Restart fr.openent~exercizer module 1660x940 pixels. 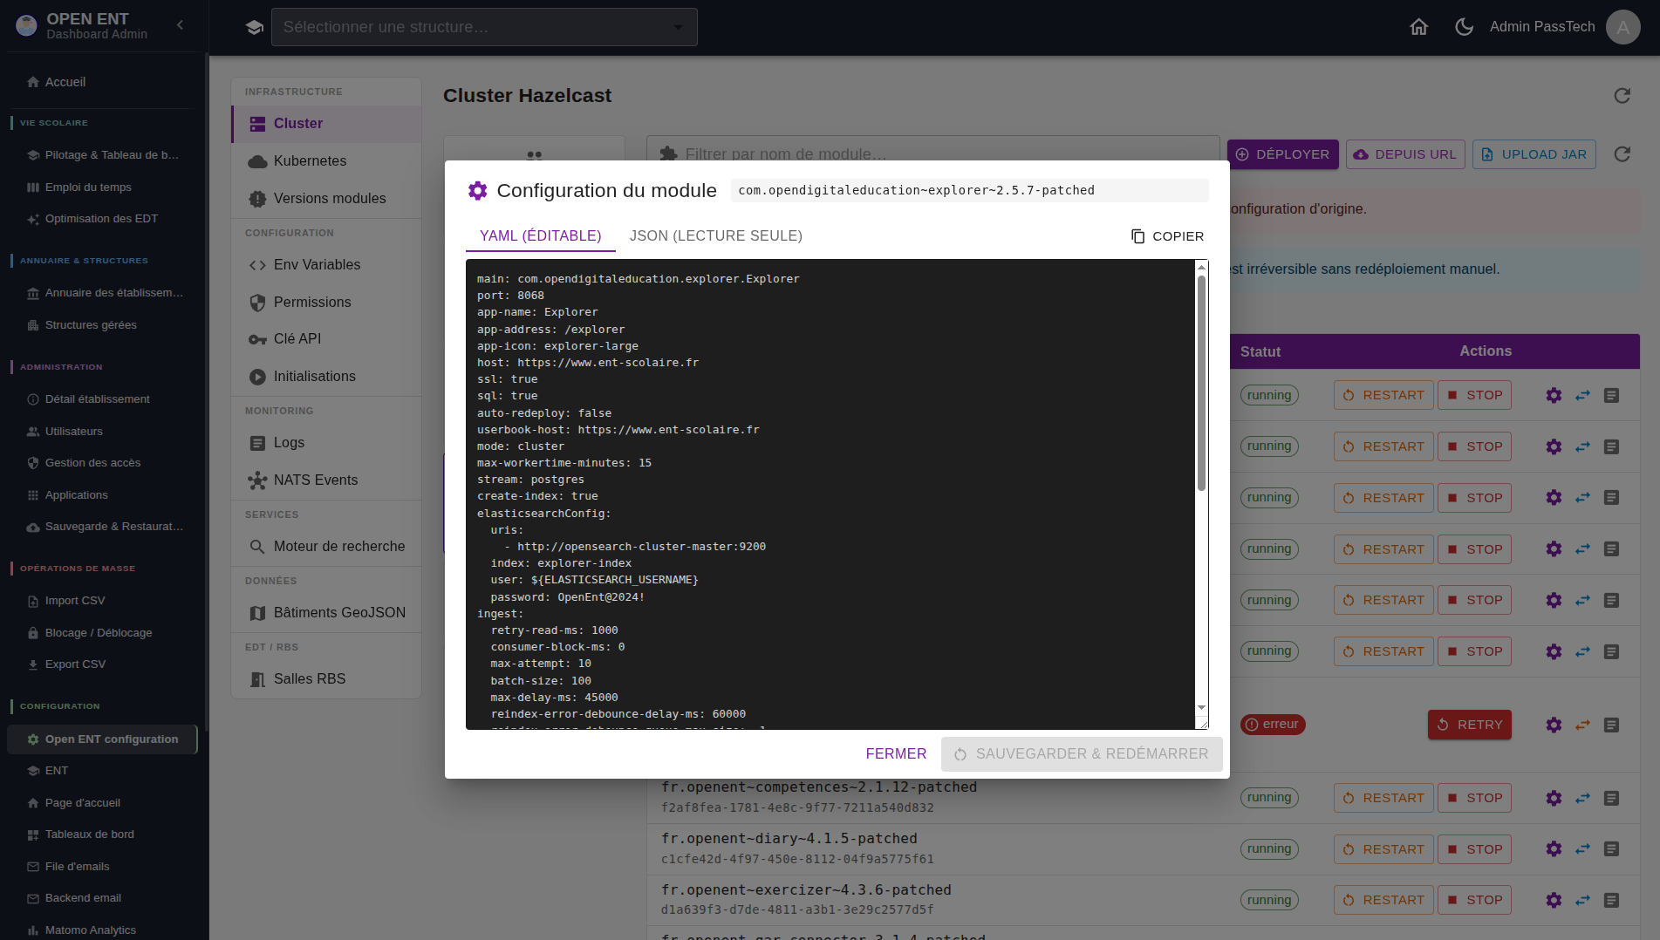point(1383,900)
